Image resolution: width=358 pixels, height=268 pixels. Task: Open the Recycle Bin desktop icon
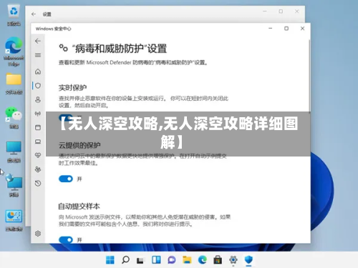point(14,15)
